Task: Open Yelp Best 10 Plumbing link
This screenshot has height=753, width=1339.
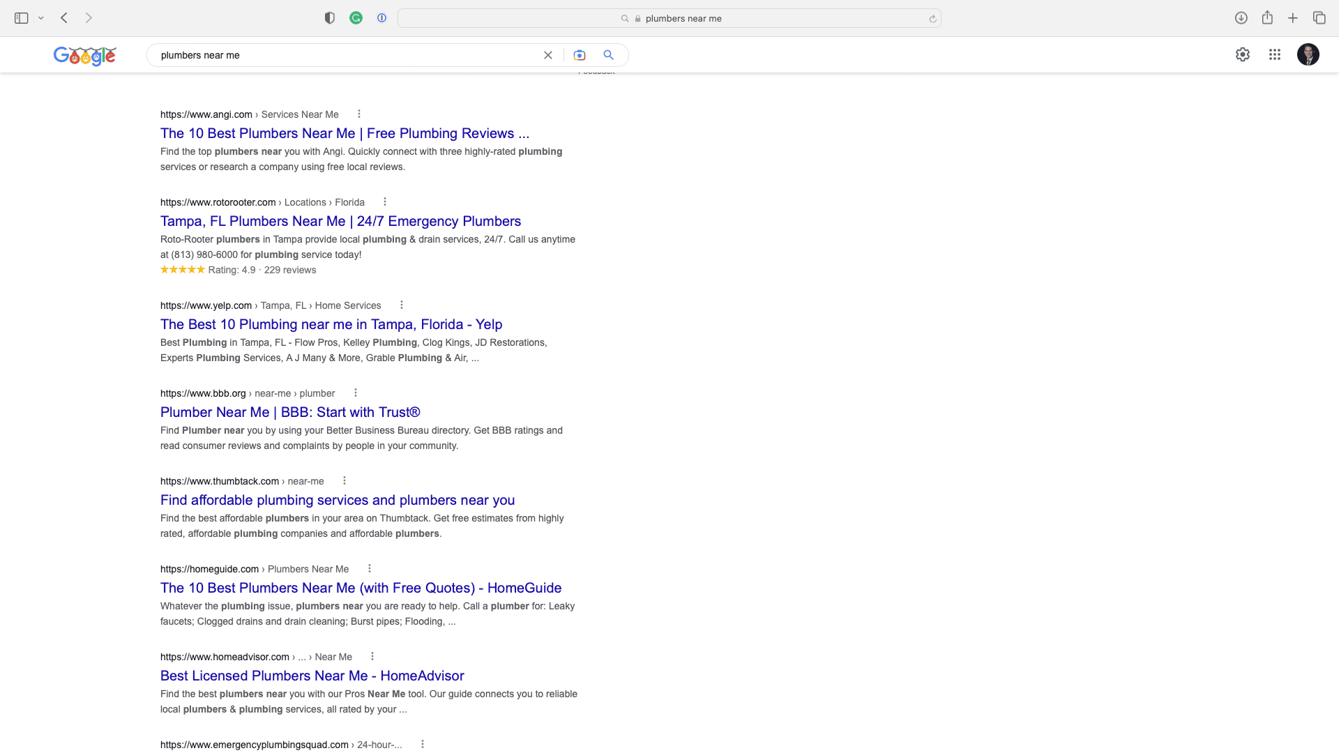Action: [331, 324]
